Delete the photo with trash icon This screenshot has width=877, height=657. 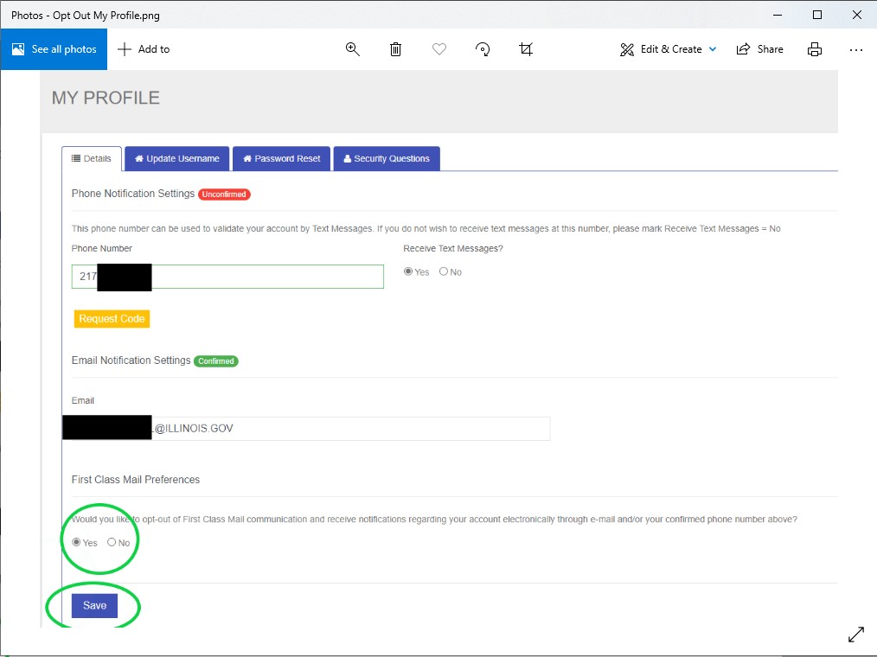(395, 49)
